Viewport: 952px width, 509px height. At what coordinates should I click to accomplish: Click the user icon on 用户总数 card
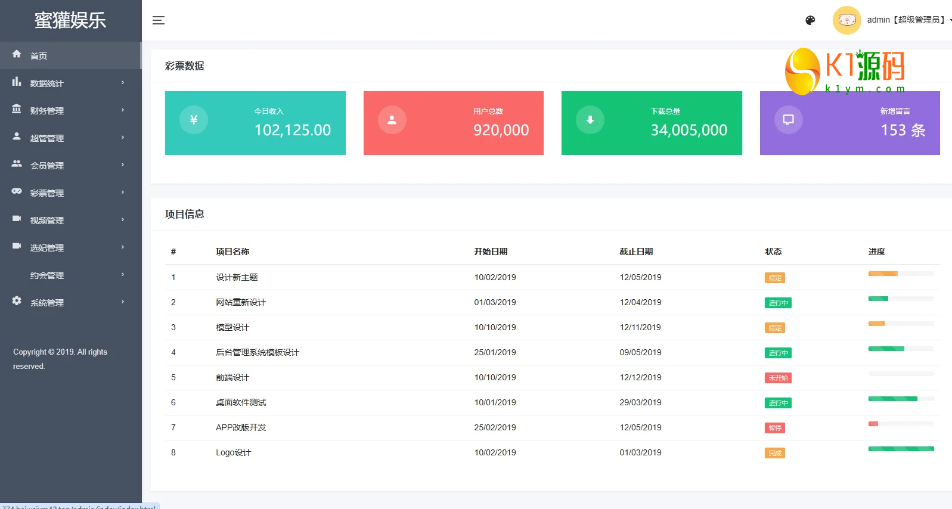392,120
